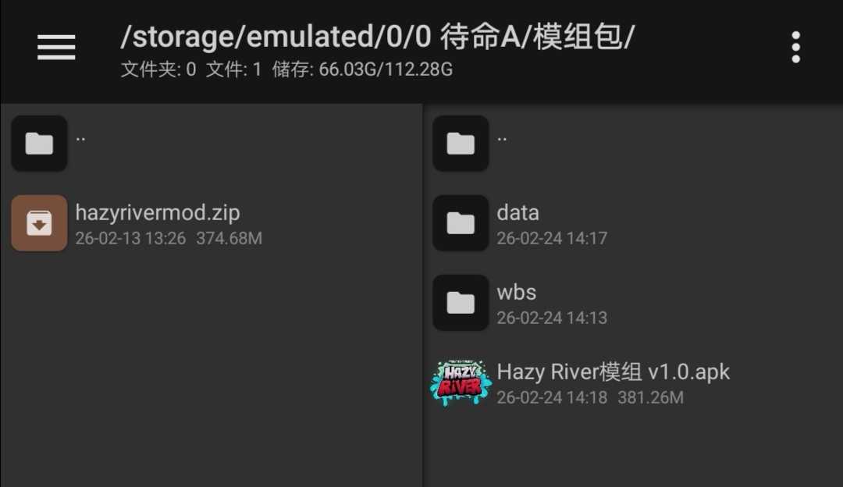
Task: Open the hazyrivermod.zip file name
Action: pos(158,213)
